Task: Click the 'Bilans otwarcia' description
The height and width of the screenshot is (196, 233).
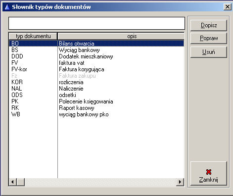Action: (77, 44)
